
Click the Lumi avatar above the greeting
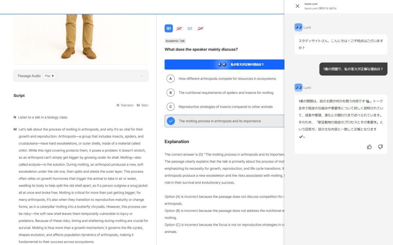[298, 27]
